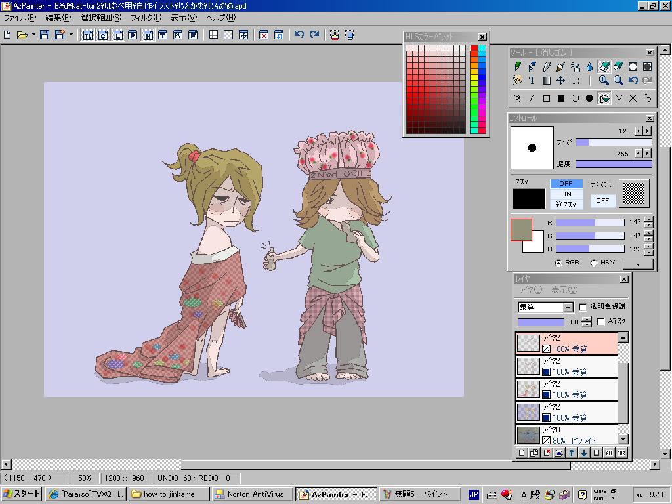Click the move layer up arrow

[572, 453]
